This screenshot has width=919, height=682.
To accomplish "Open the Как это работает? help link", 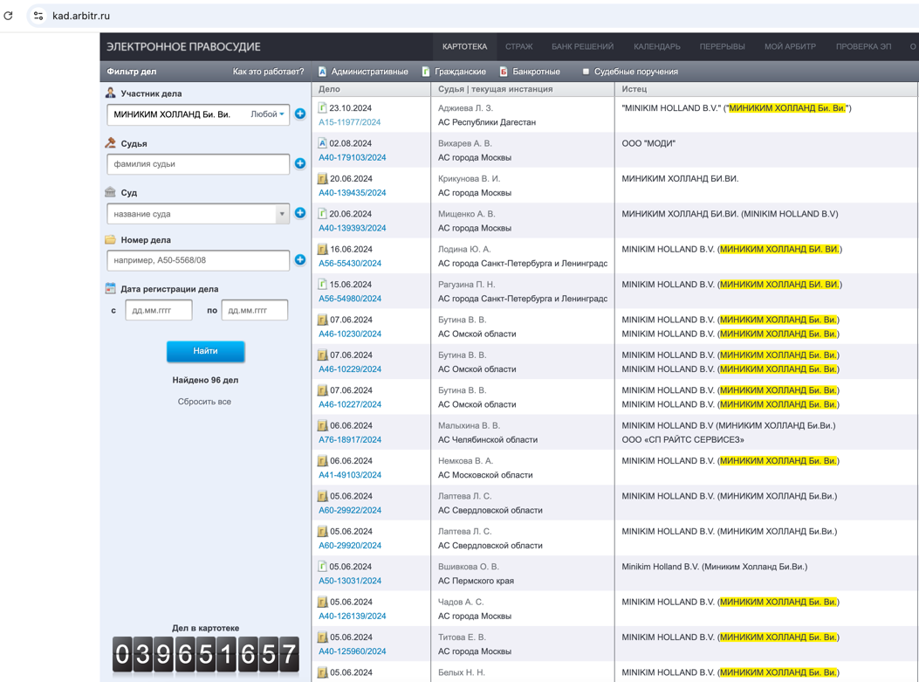I will pyautogui.click(x=269, y=72).
